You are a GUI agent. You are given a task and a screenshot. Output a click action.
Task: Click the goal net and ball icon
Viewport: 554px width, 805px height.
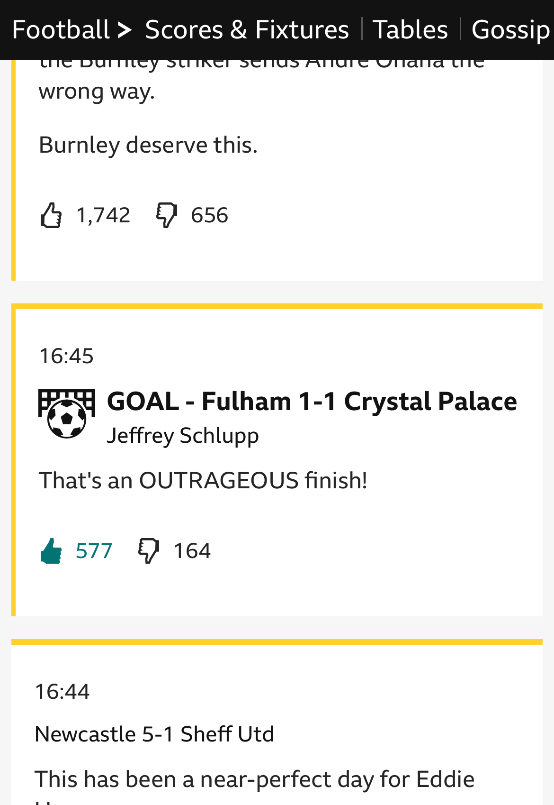[x=67, y=413]
